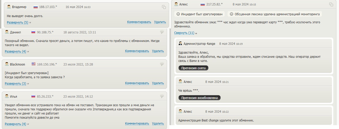Expand the 4 comments under Даниил's review
Image resolution: width=339 pixels, height=129 pixels.
pos(16,51)
